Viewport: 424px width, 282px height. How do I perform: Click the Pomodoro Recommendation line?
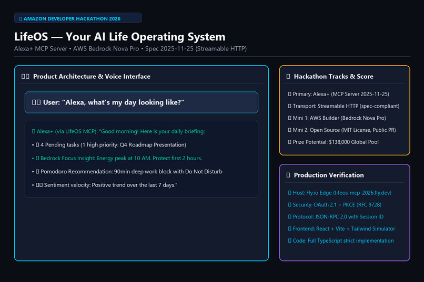point(127,172)
